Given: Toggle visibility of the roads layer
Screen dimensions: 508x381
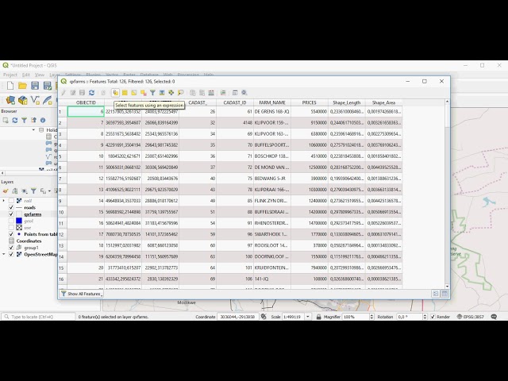Looking at the screenshot, I should (x=11, y=207).
